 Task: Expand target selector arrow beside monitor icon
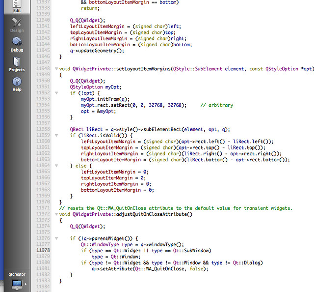click(26, 284)
